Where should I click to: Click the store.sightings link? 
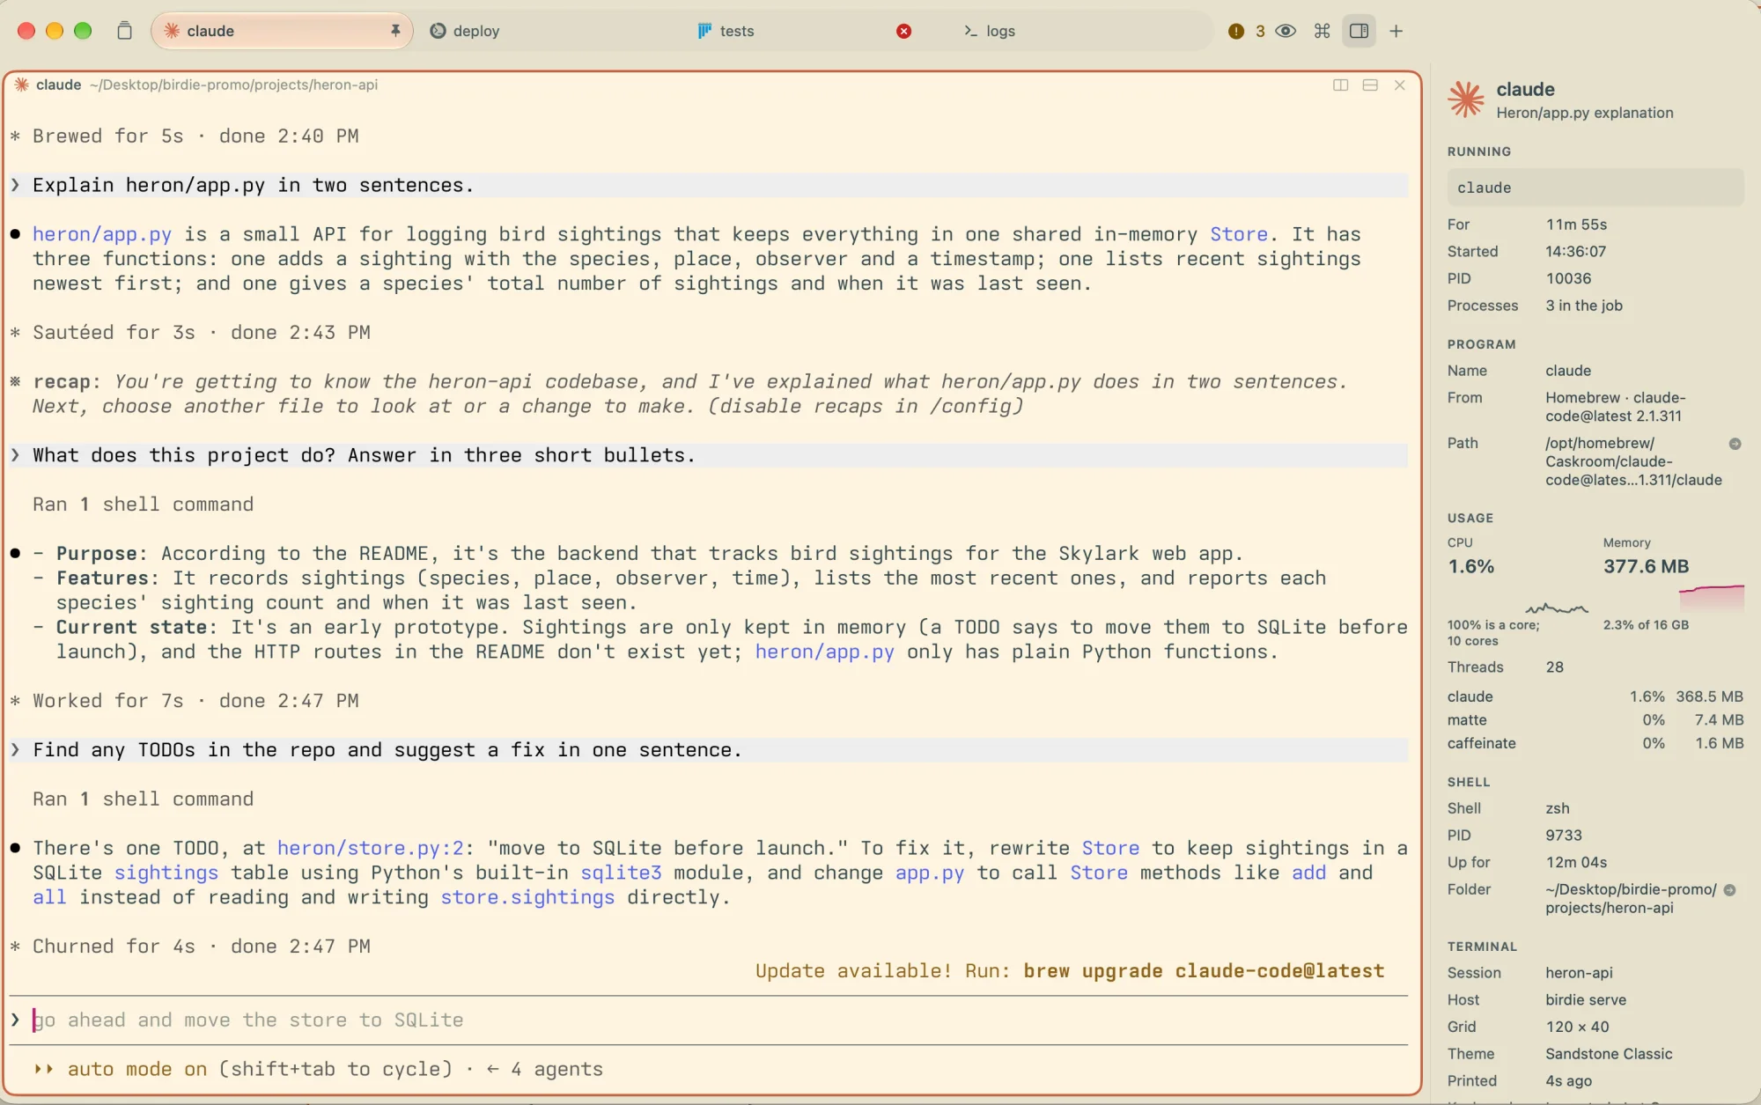coord(527,897)
